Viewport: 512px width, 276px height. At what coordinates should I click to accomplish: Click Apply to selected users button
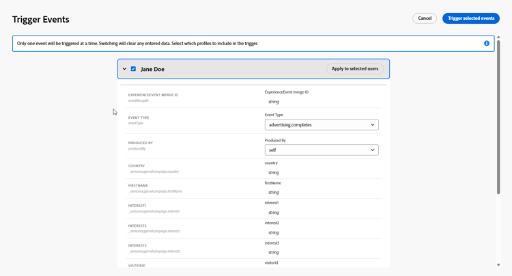pyautogui.click(x=355, y=68)
